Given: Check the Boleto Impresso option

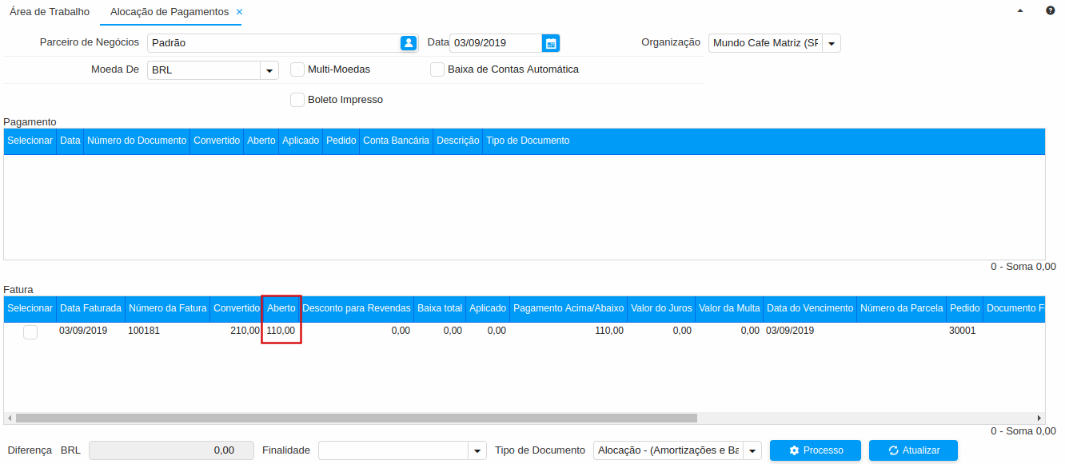Looking at the screenshot, I should [x=297, y=100].
